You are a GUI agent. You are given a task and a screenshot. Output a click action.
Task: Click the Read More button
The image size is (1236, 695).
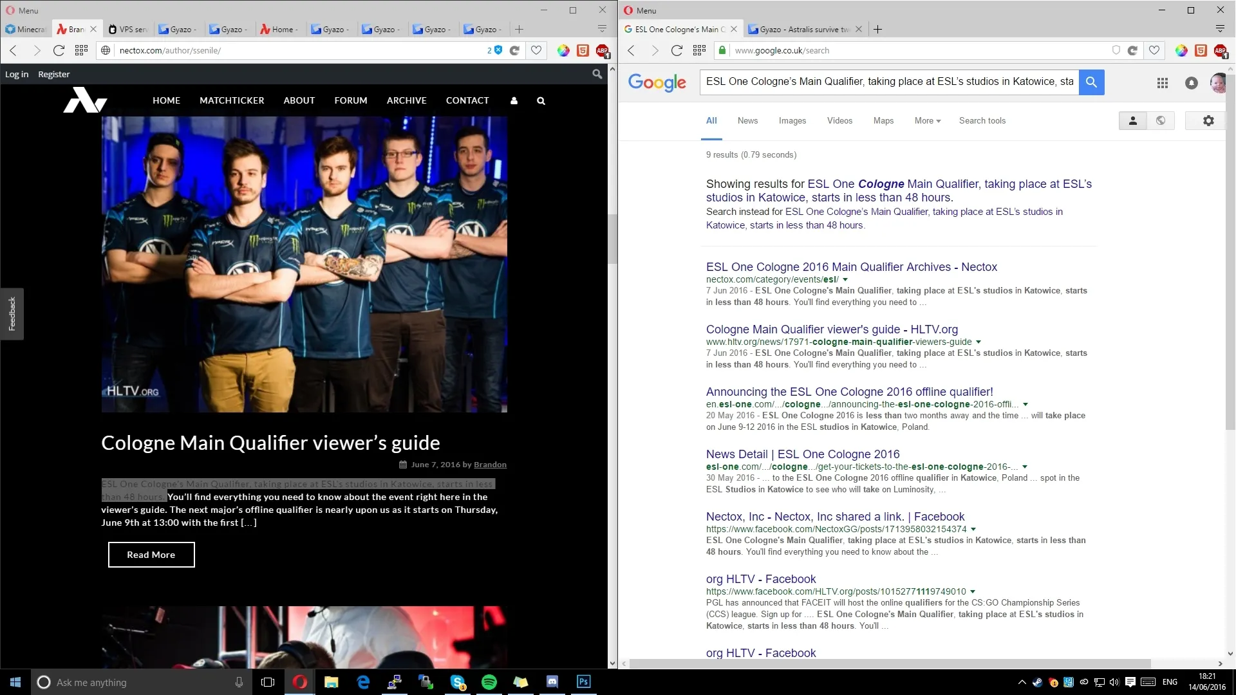[x=151, y=555]
